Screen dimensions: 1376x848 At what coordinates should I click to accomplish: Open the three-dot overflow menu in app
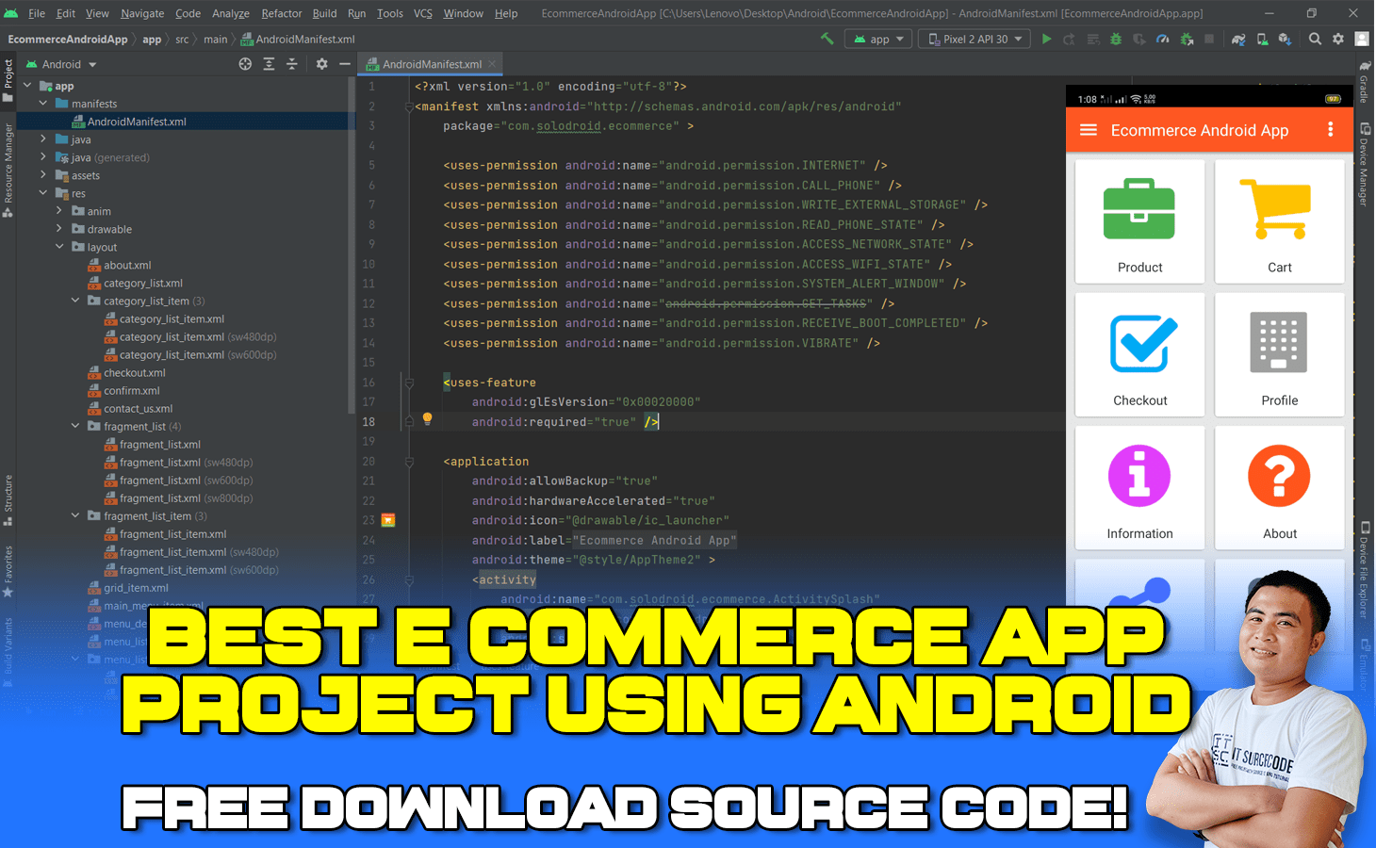pyautogui.click(x=1331, y=129)
